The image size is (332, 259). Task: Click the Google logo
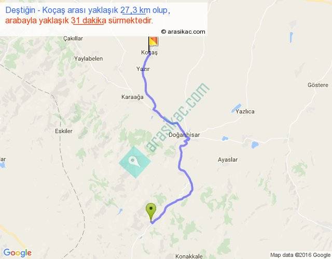18,253
